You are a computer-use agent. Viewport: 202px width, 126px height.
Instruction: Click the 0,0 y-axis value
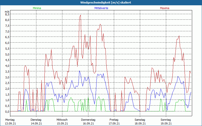[7, 111]
